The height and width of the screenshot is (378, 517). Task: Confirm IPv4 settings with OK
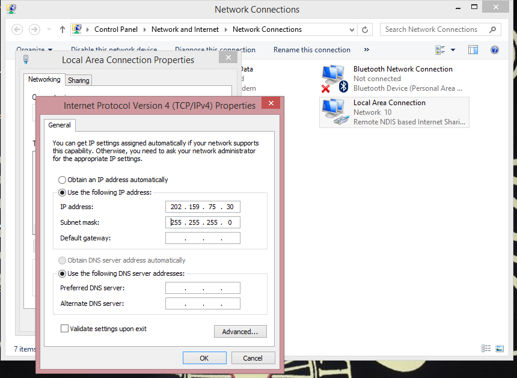[204, 358]
